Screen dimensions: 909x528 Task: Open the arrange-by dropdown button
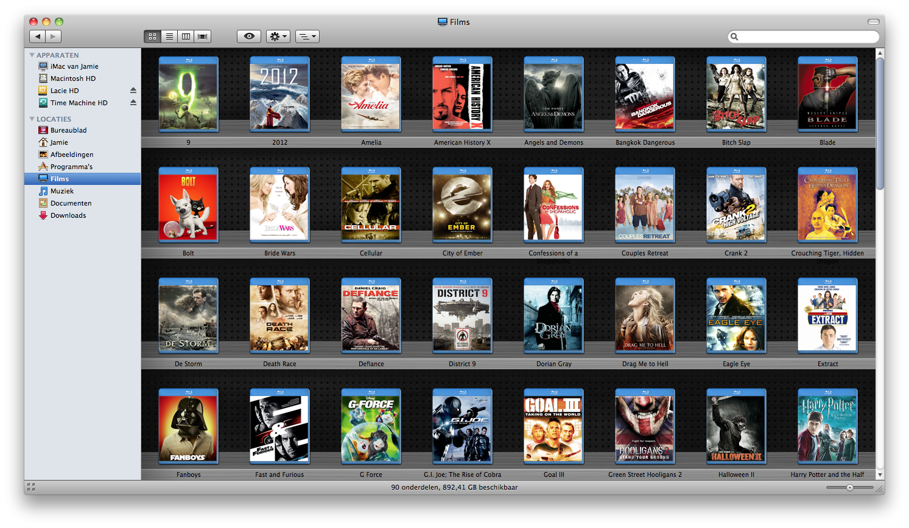click(307, 36)
